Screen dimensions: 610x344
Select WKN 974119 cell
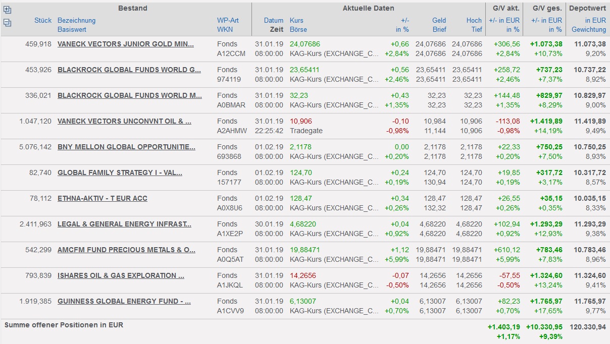coord(229,79)
